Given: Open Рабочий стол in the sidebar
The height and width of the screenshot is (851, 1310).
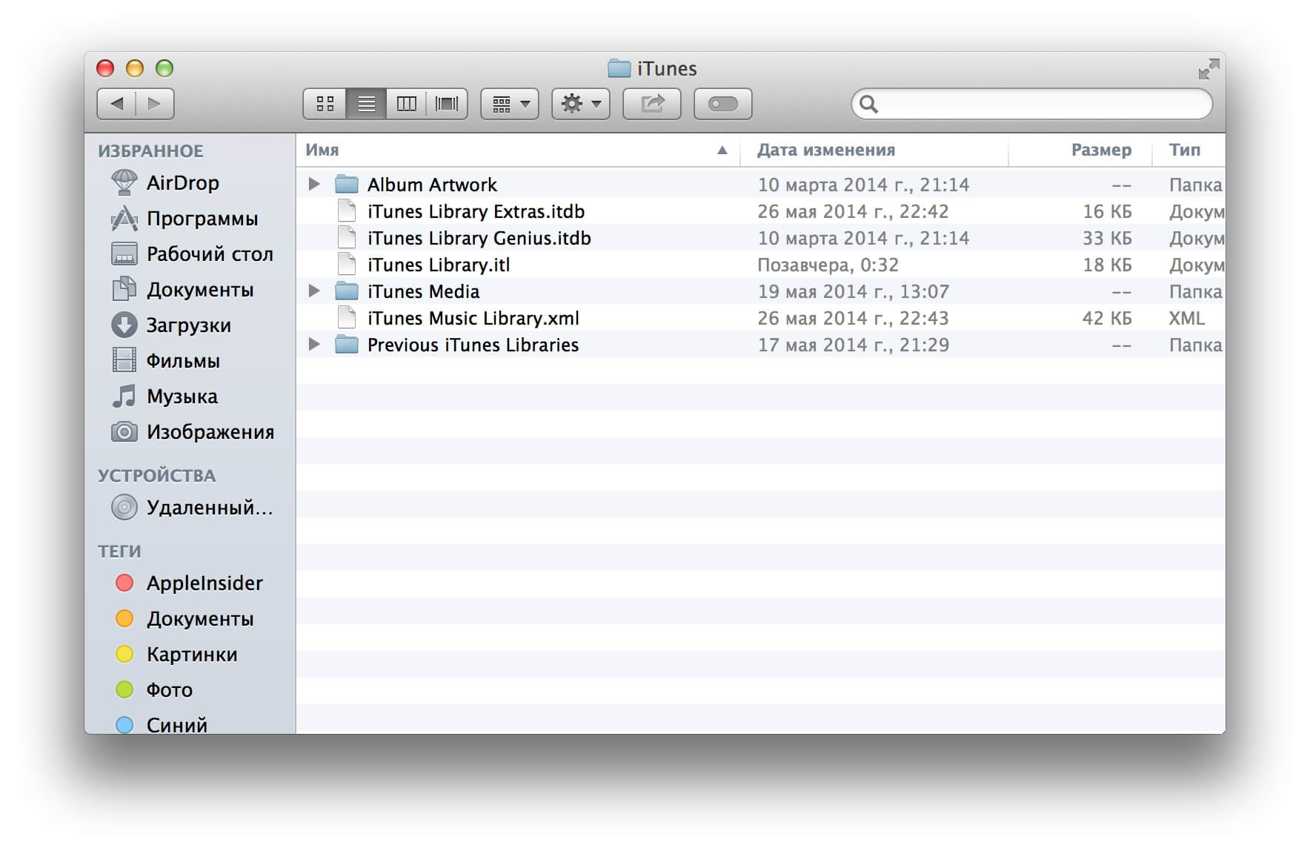Looking at the screenshot, I should pyautogui.click(x=191, y=254).
